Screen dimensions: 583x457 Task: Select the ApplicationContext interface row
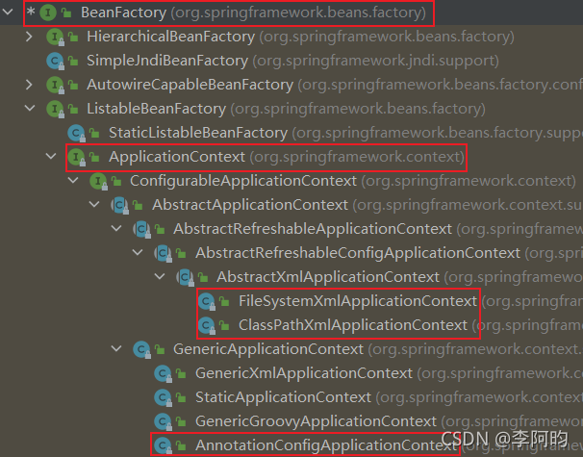pos(291,157)
